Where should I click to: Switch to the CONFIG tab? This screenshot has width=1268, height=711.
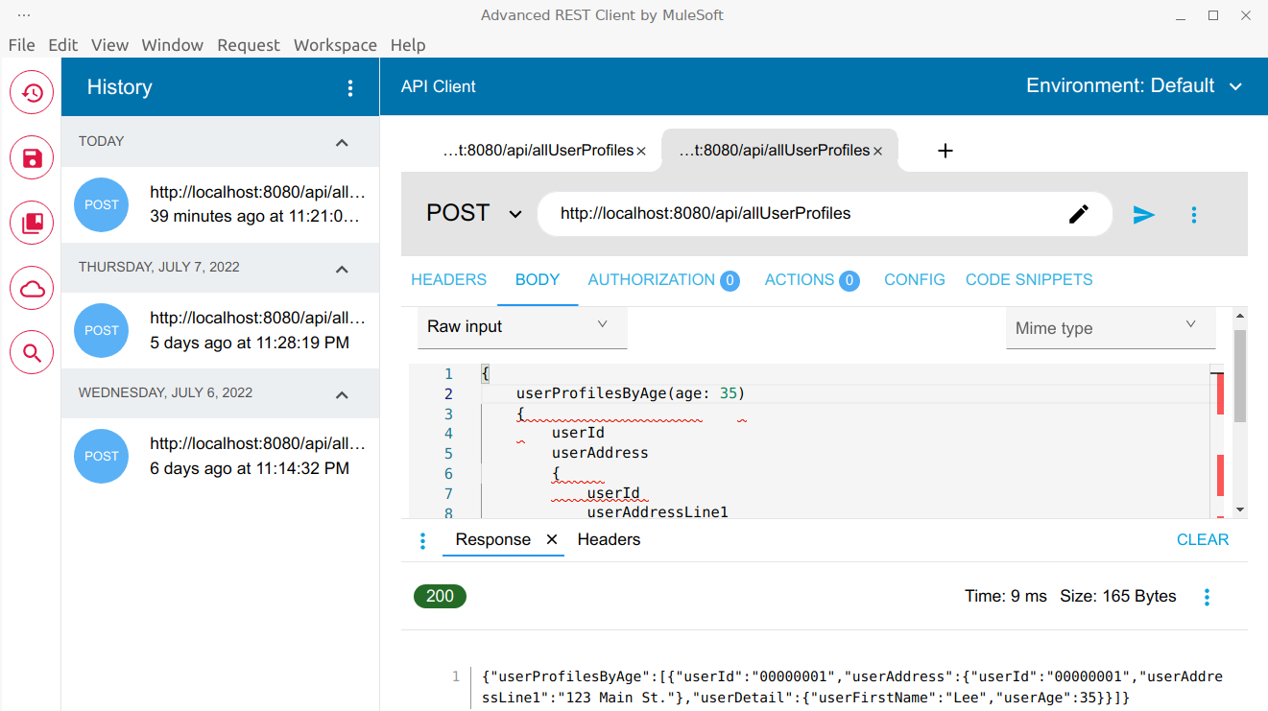click(915, 280)
